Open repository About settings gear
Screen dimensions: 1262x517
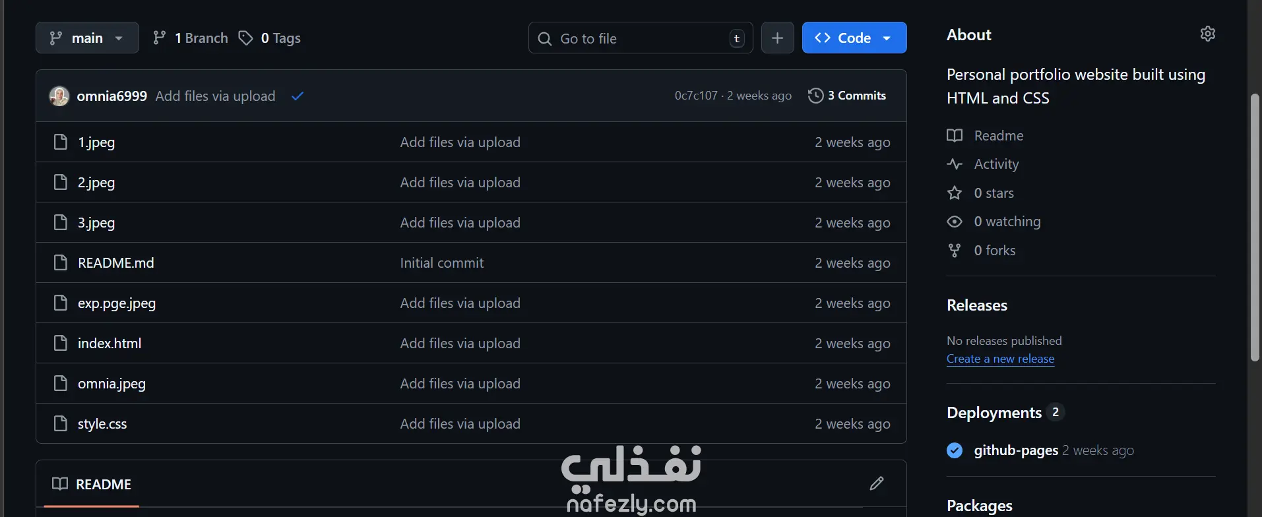1207,34
